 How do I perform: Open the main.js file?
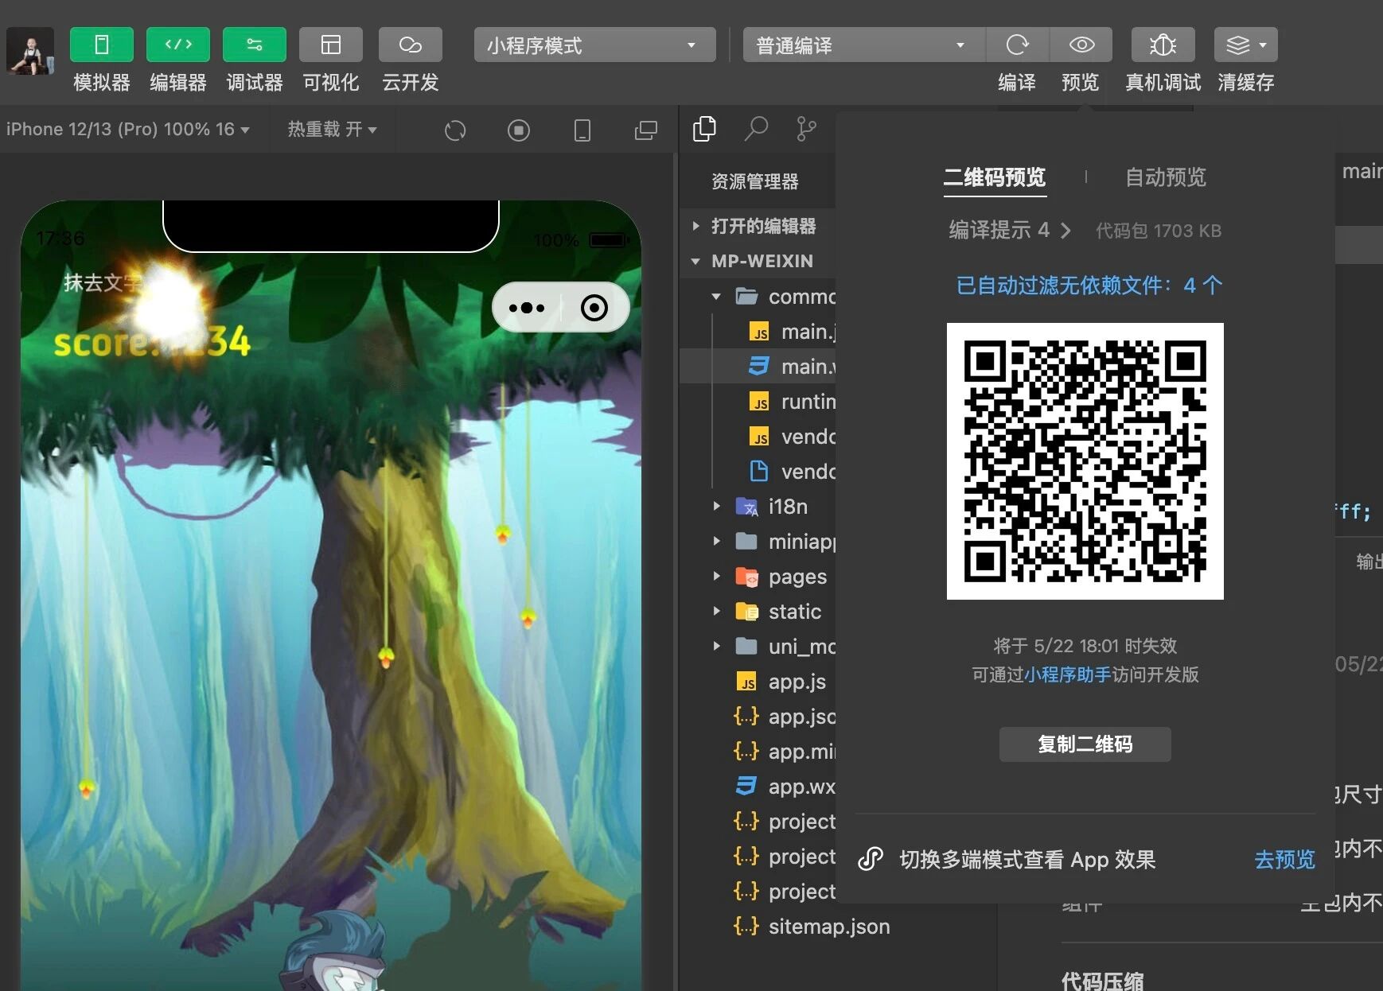(758, 332)
